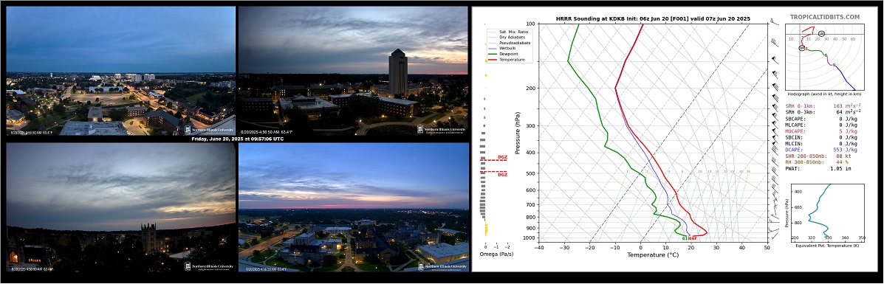Click the Wetbulb legend entry
Viewport: 884px width, 284px height.
tap(504, 49)
